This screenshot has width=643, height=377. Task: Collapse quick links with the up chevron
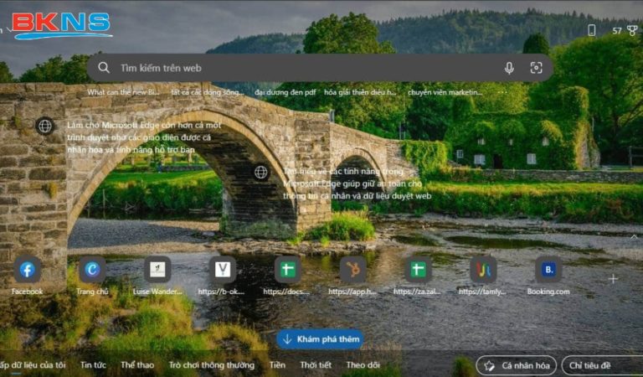coord(634,237)
